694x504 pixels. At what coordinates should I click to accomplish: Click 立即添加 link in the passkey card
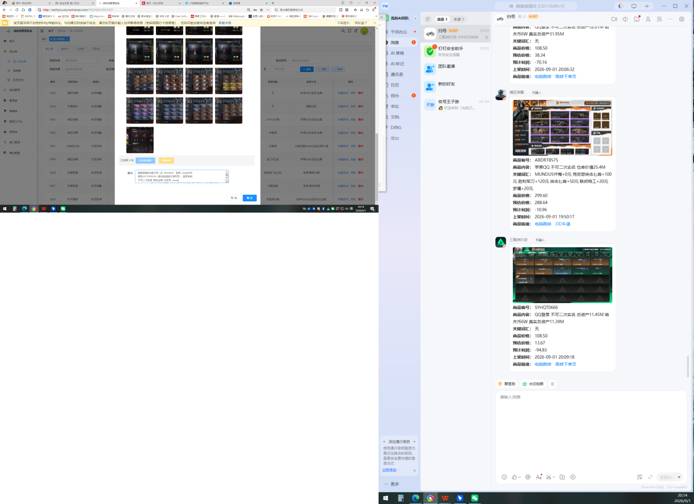click(389, 470)
